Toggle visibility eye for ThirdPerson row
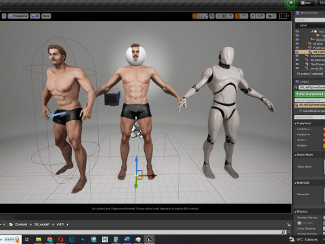Screen dimensions: 325x244 point(297,64)
